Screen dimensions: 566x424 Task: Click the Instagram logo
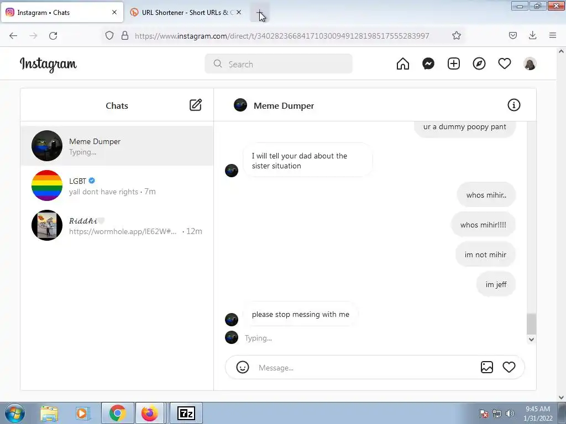pyautogui.click(x=48, y=65)
